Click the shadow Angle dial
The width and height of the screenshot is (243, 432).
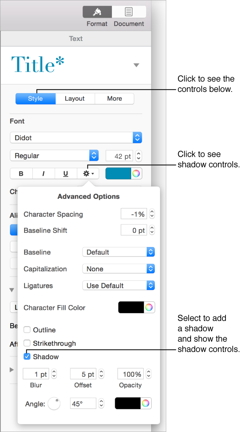54,404
